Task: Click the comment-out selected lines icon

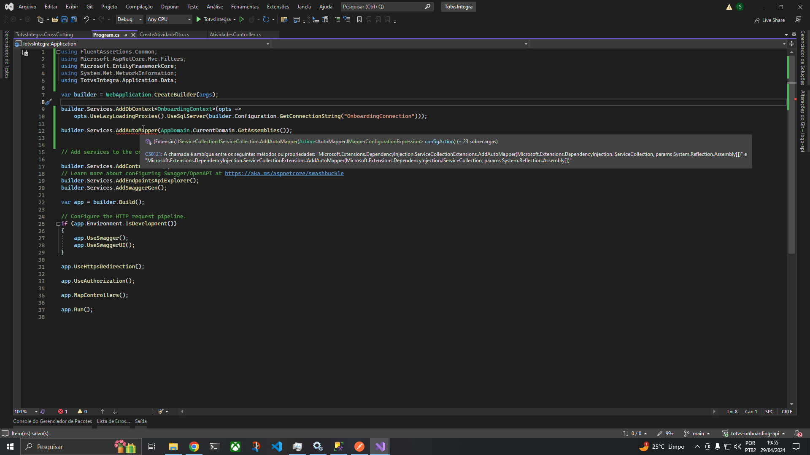Action: tap(337, 19)
